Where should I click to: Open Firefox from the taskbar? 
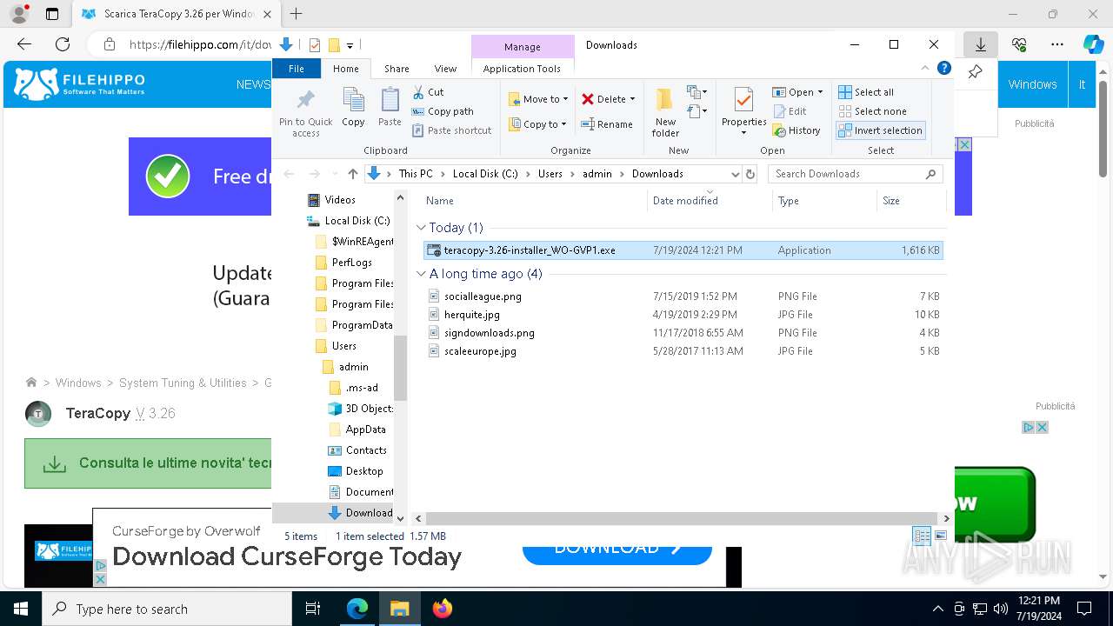[x=443, y=609]
